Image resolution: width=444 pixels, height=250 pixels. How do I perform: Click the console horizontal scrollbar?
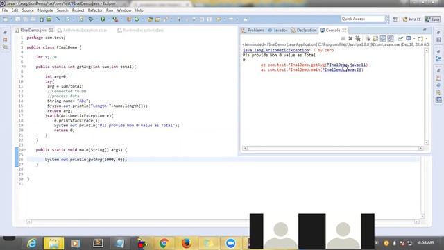click(x=333, y=148)
